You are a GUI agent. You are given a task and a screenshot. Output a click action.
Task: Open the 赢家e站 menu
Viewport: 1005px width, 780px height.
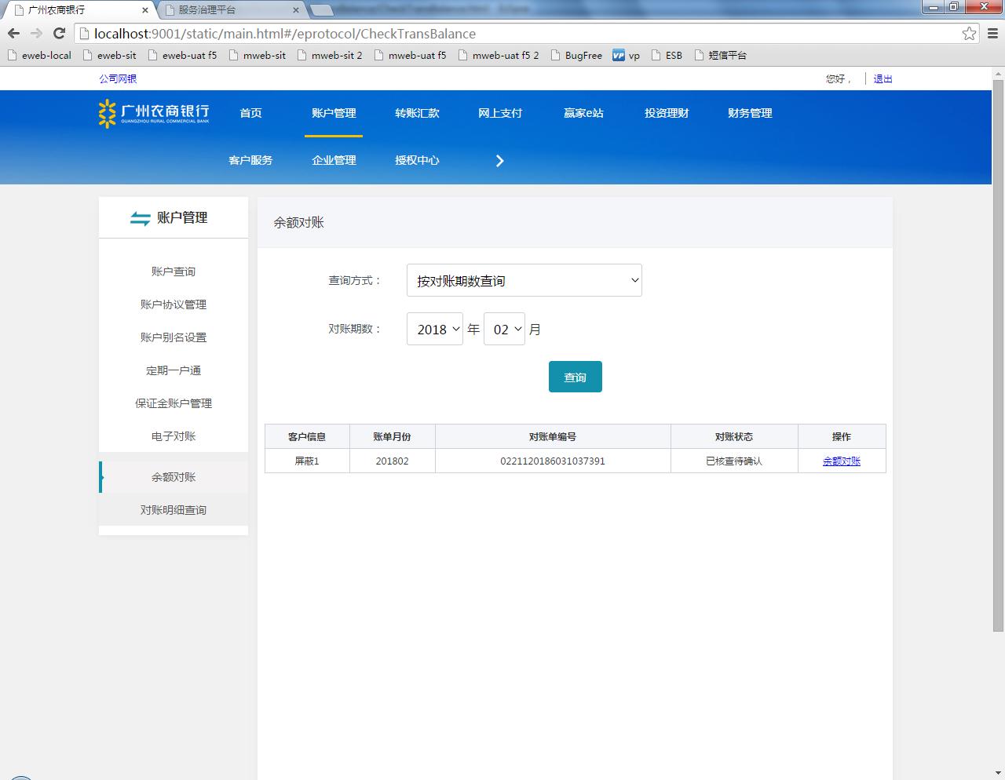[583, 113]
